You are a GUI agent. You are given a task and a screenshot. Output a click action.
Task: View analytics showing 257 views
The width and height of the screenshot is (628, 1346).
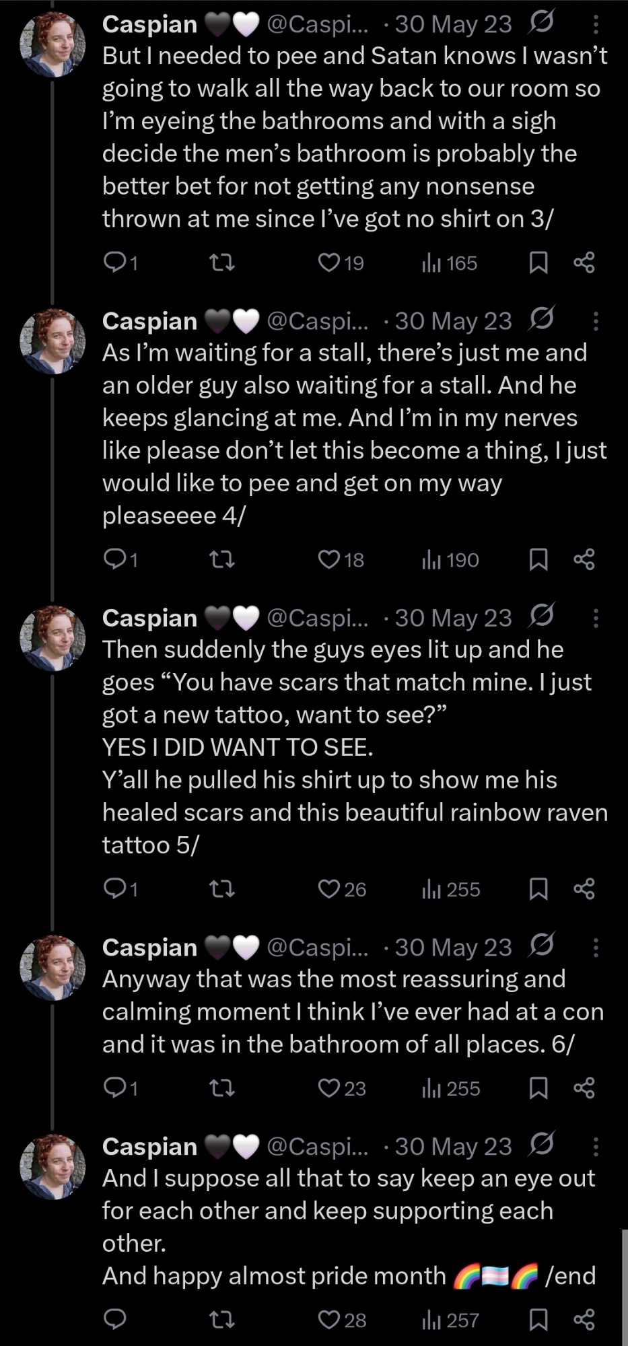450,1320
